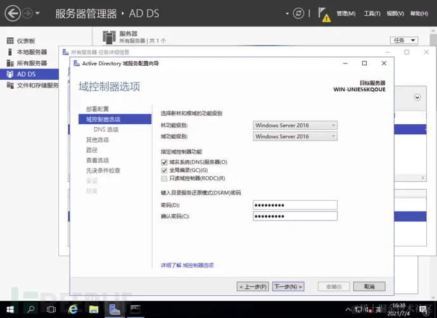Screen dimensions: 437x318
Task: Click the 安装(I) button
Action: point(334,286)
